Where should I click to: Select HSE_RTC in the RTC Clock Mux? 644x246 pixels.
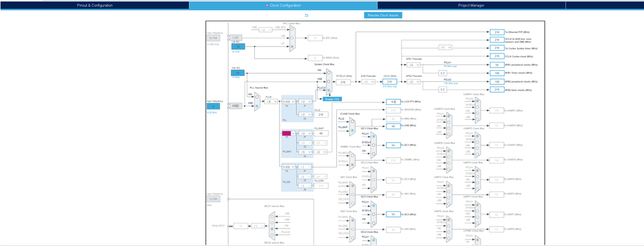tap(292, 29)
